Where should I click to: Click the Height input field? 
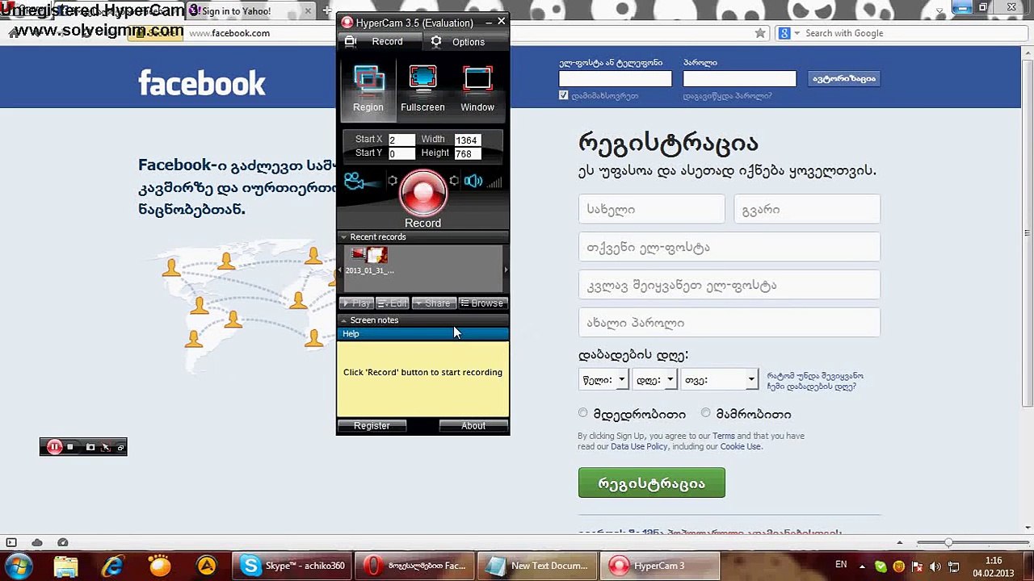click(x=468, y=153)
